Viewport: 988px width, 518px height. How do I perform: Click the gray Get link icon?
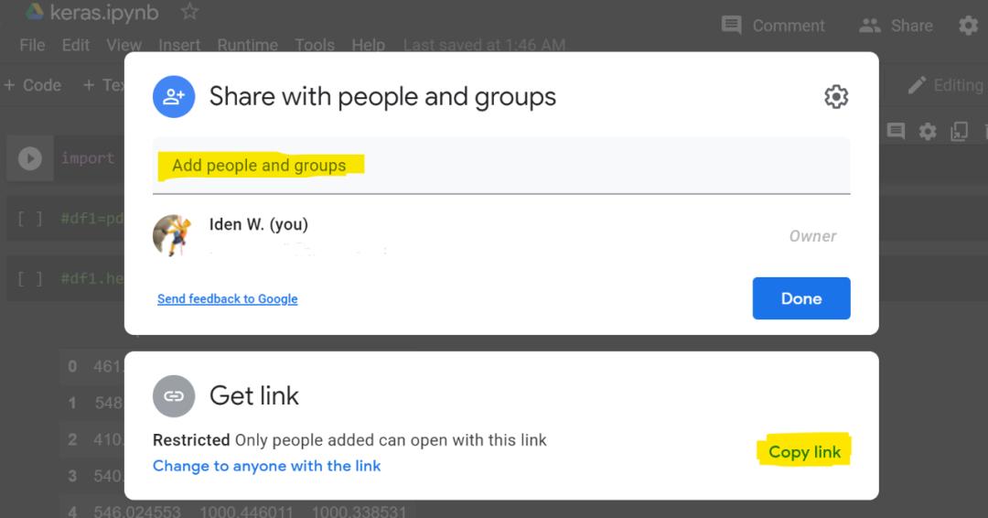174,395
